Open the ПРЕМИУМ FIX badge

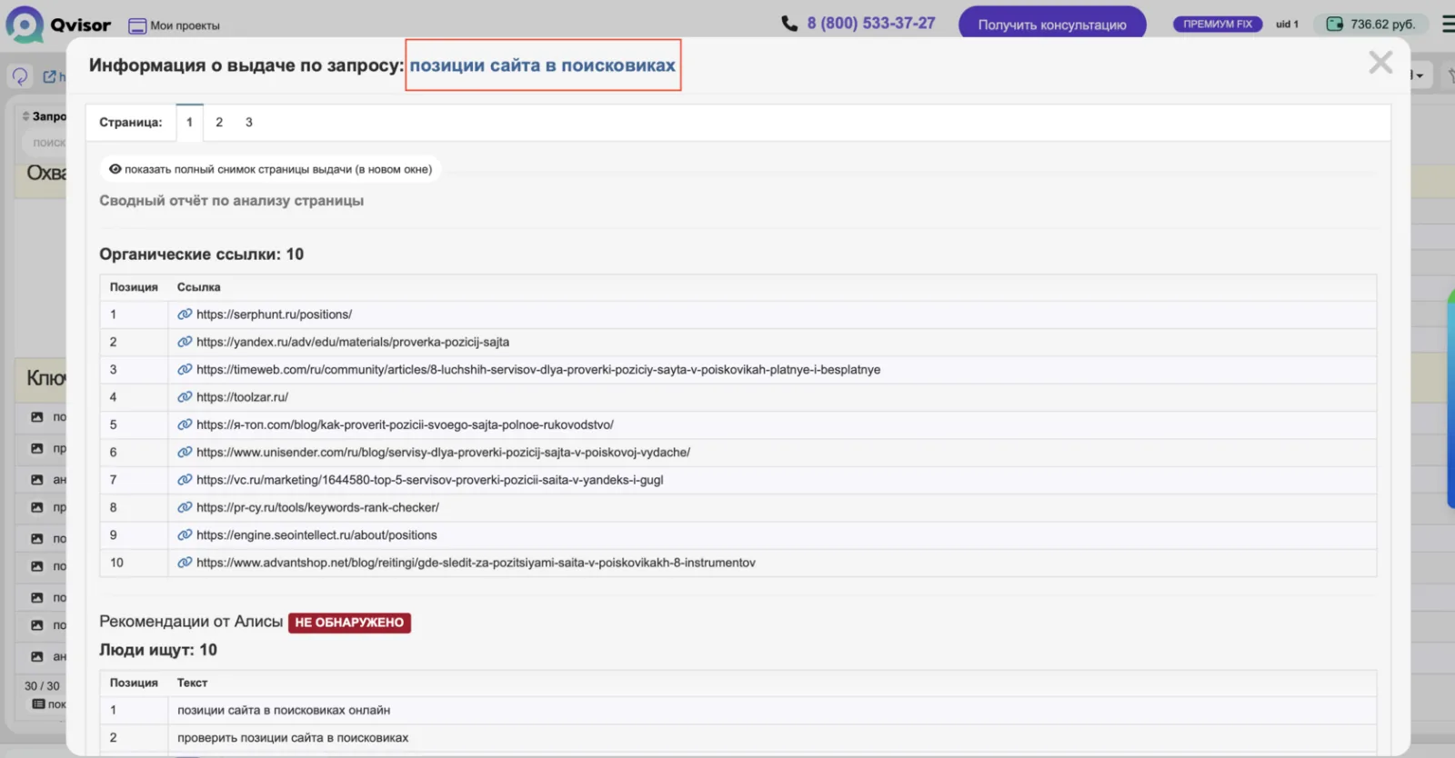pyautogui.click(x=1218, y=25)
